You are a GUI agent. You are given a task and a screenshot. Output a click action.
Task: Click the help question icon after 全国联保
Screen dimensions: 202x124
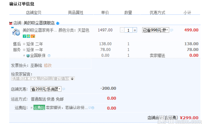49,56
